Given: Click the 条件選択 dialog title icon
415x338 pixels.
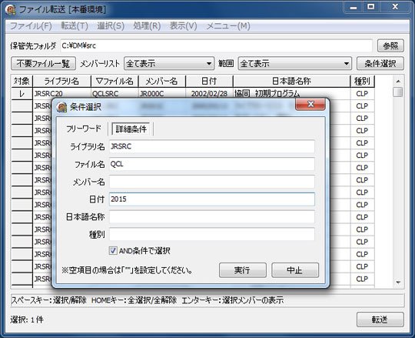Looking at the screenshot, I should click(61, 107).
